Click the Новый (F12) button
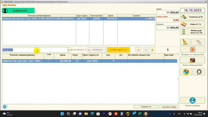This screenshot has width=208, height=117. (146, 107)
